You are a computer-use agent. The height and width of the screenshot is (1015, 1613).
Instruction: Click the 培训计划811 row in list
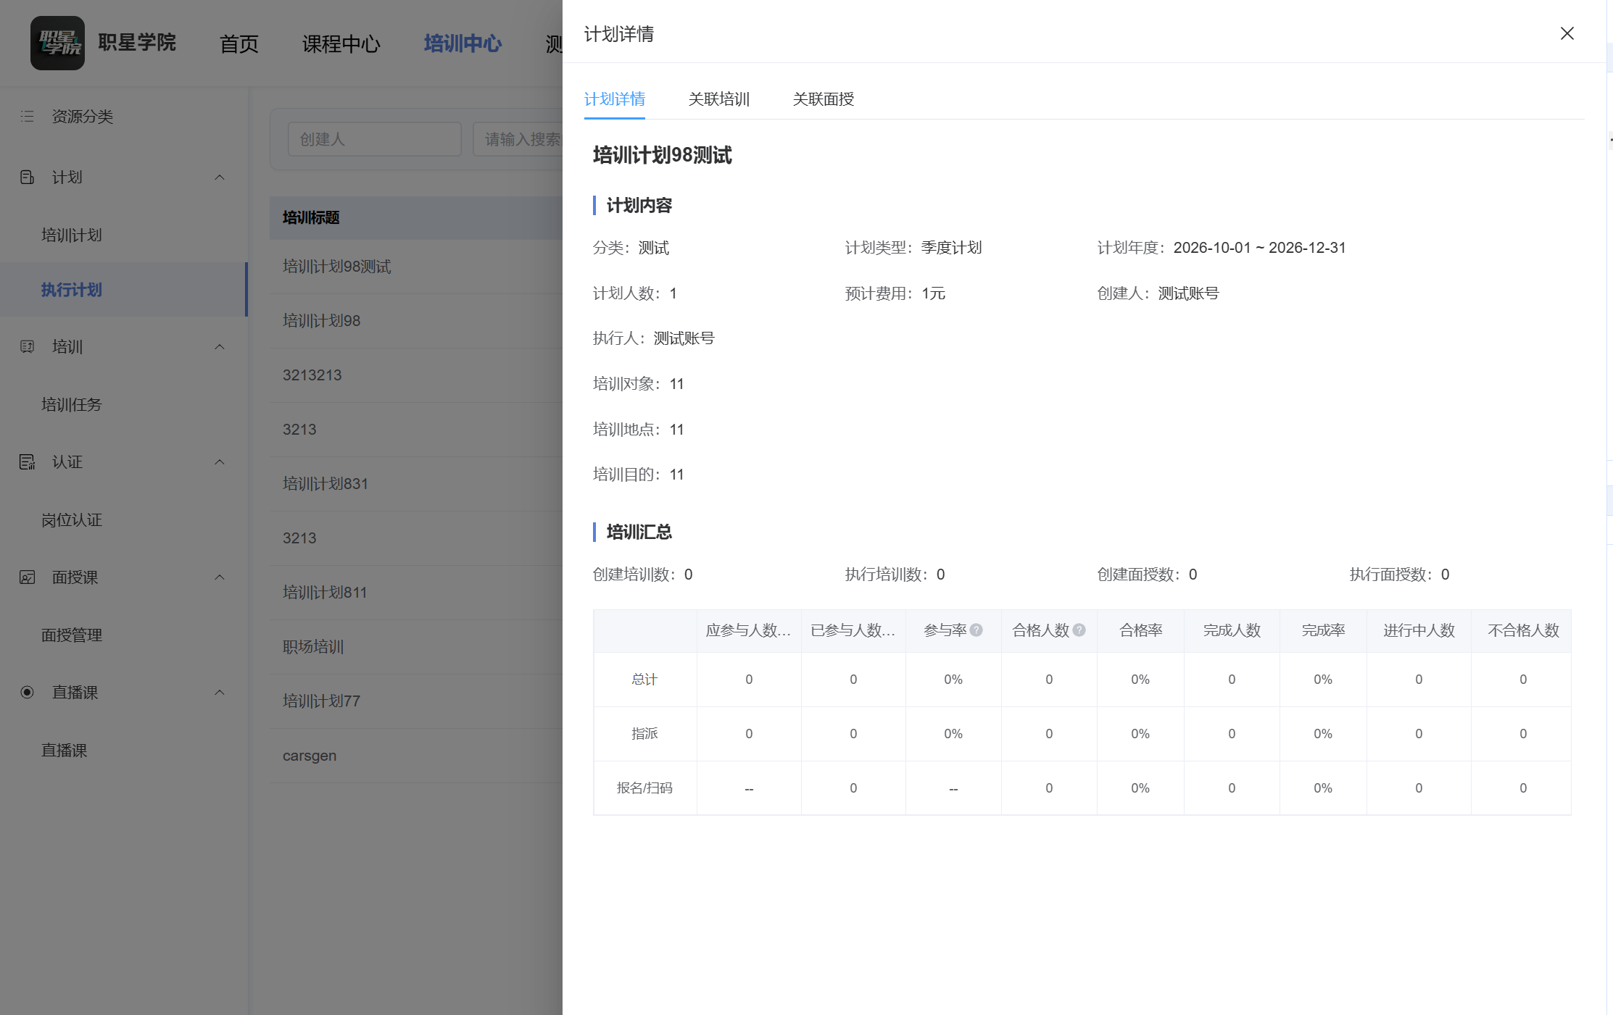point(416,593)
